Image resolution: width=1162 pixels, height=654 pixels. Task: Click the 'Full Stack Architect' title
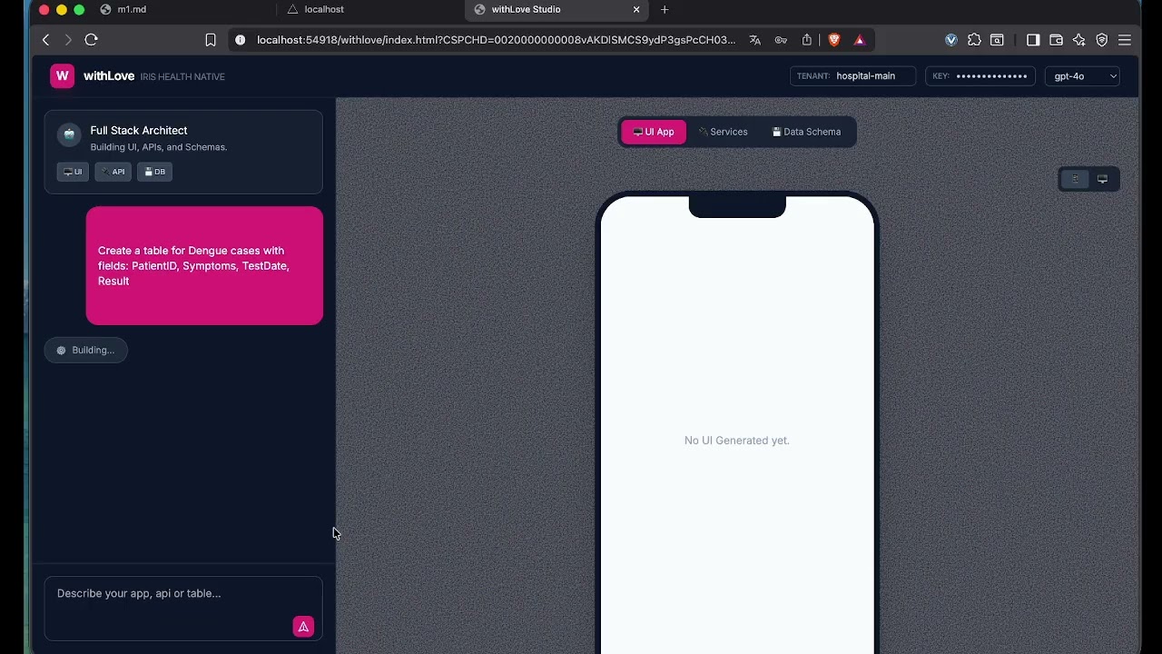(139, 131)
